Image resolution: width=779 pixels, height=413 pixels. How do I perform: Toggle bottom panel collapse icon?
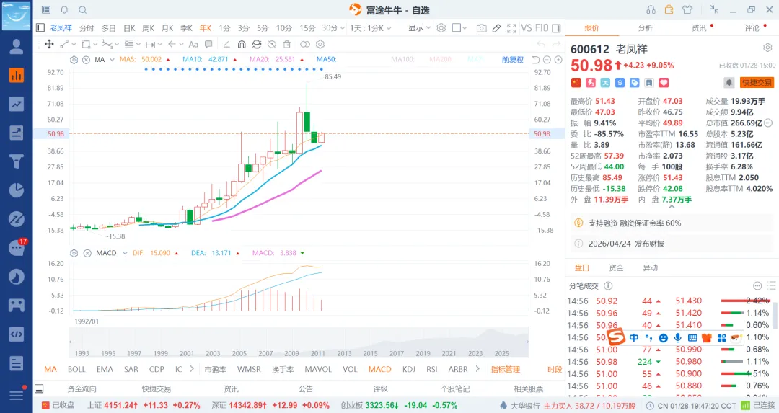[39, 388]
